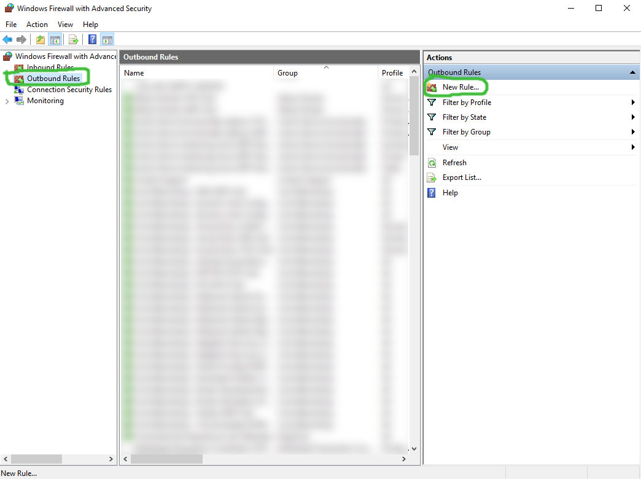
Task: Open the Help menu in menu bar
Action: (x=90, y=25)
